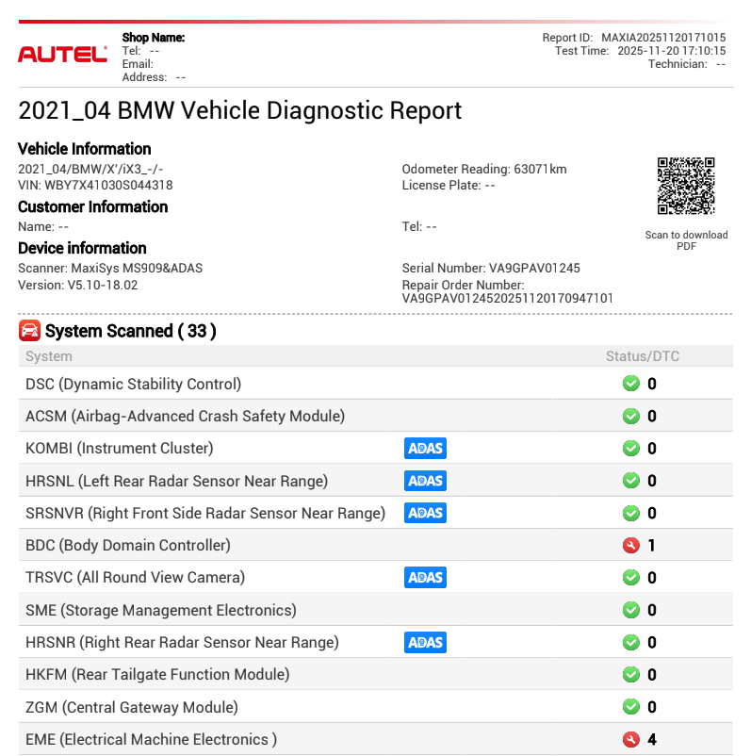The height and width of the screenshot is (756, 751).
Task: Click the HKFM Rear Tailgate Function Module row
Action: pos(157,675)
